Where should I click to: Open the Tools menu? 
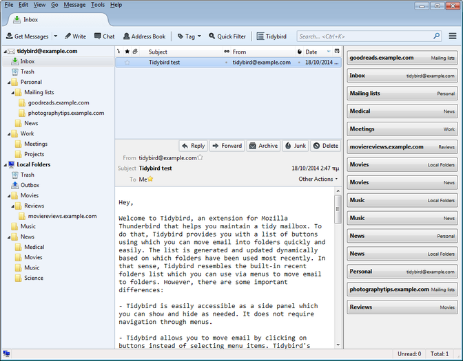[x=98, y=5]
